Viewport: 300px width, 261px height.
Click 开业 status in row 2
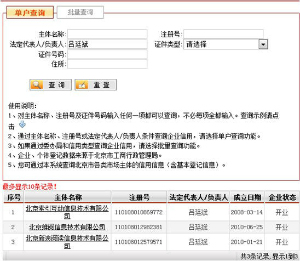[282, 227]
